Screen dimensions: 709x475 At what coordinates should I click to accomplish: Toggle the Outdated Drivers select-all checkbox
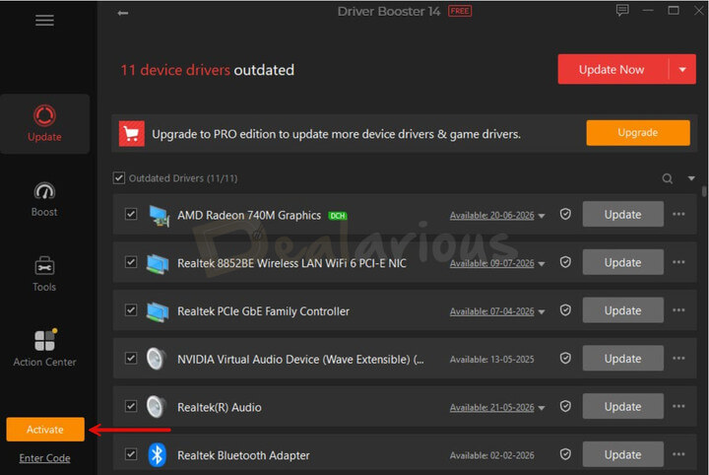119,177
